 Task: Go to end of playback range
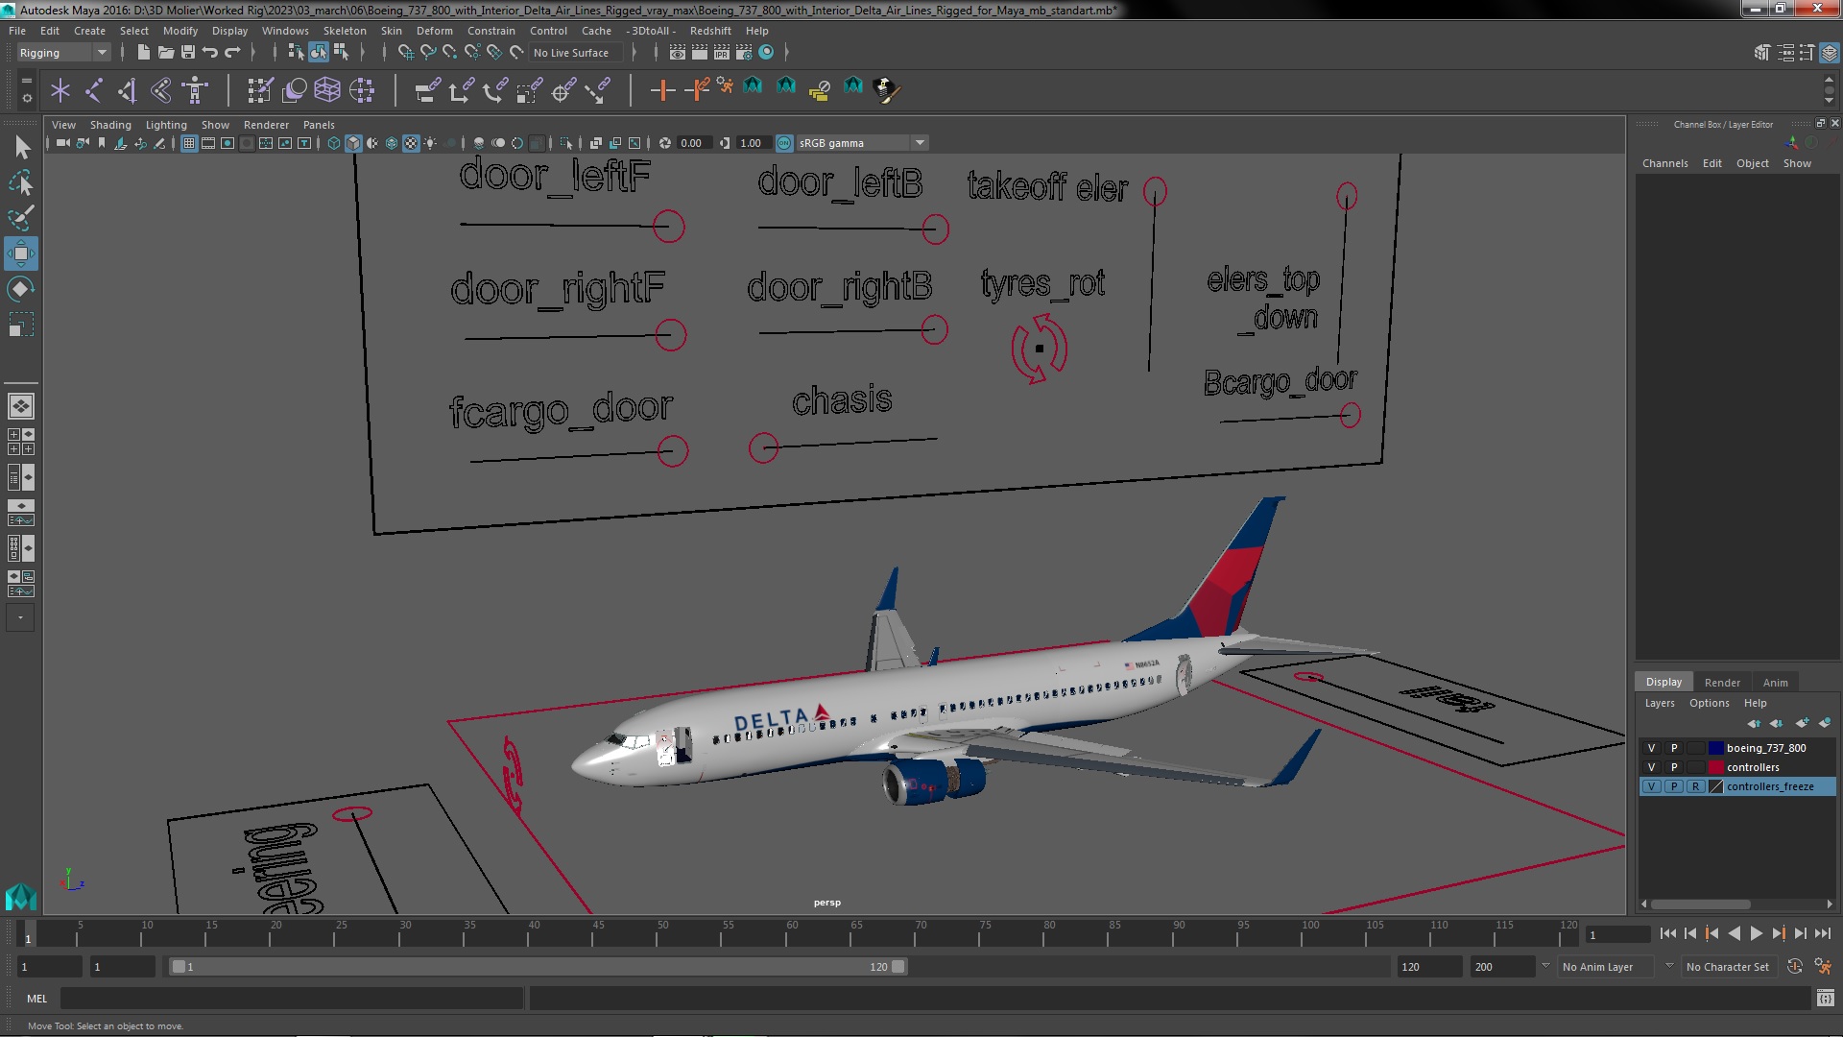pos(1823,933)
